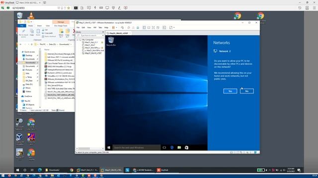Click Move to in Explorer ribbon
318x178 pixels.
[x=61, y=33]
